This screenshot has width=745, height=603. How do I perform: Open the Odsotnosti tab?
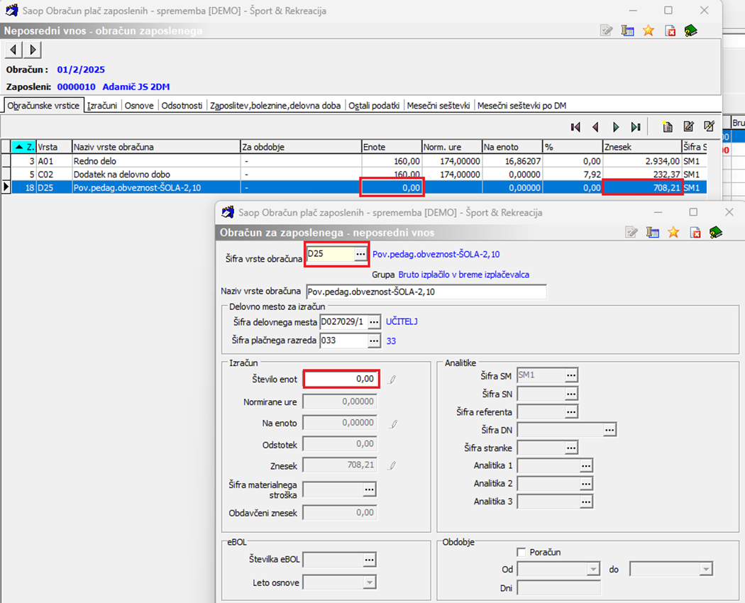(x=182, y=105)
